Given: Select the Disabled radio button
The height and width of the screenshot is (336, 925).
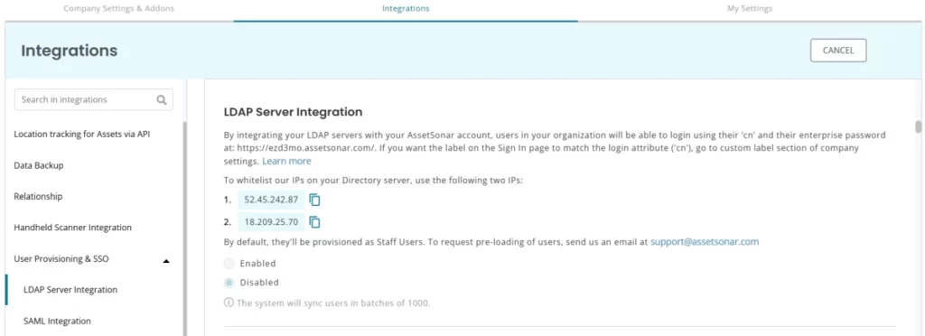Looking at the screenshot, I should pos(229,283).
